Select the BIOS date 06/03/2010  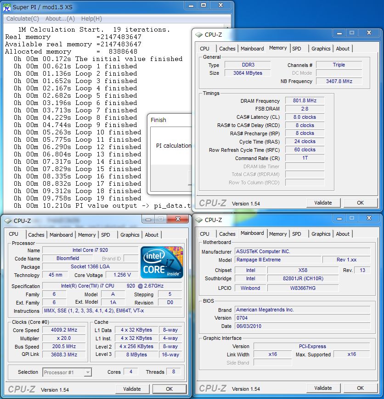click(302, 326)
